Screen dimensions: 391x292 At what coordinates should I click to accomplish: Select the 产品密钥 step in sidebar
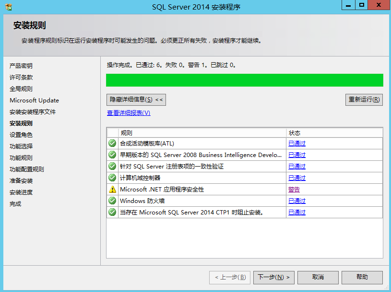(21, 66)
